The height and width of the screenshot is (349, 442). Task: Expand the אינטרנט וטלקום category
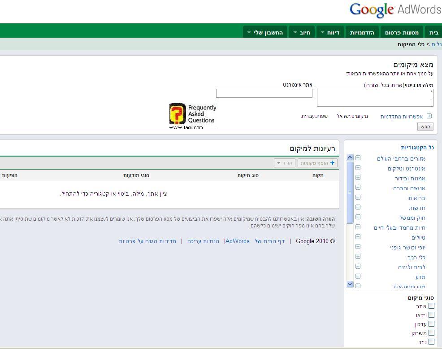[358, 168]
